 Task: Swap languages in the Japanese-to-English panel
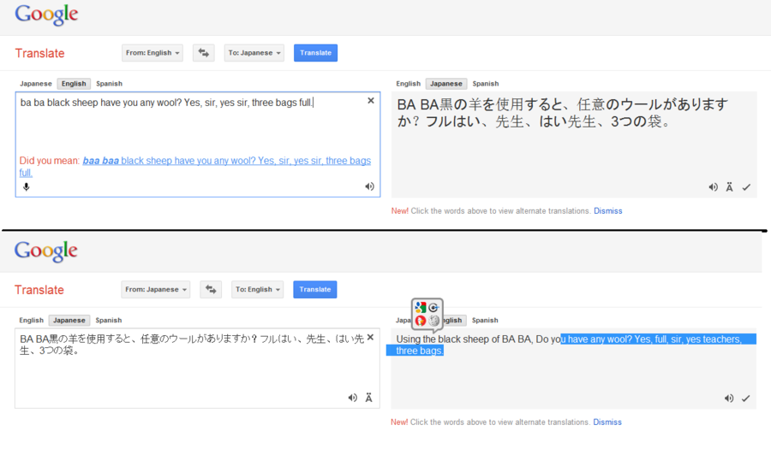pyautogui.click(x=211, y=289)
